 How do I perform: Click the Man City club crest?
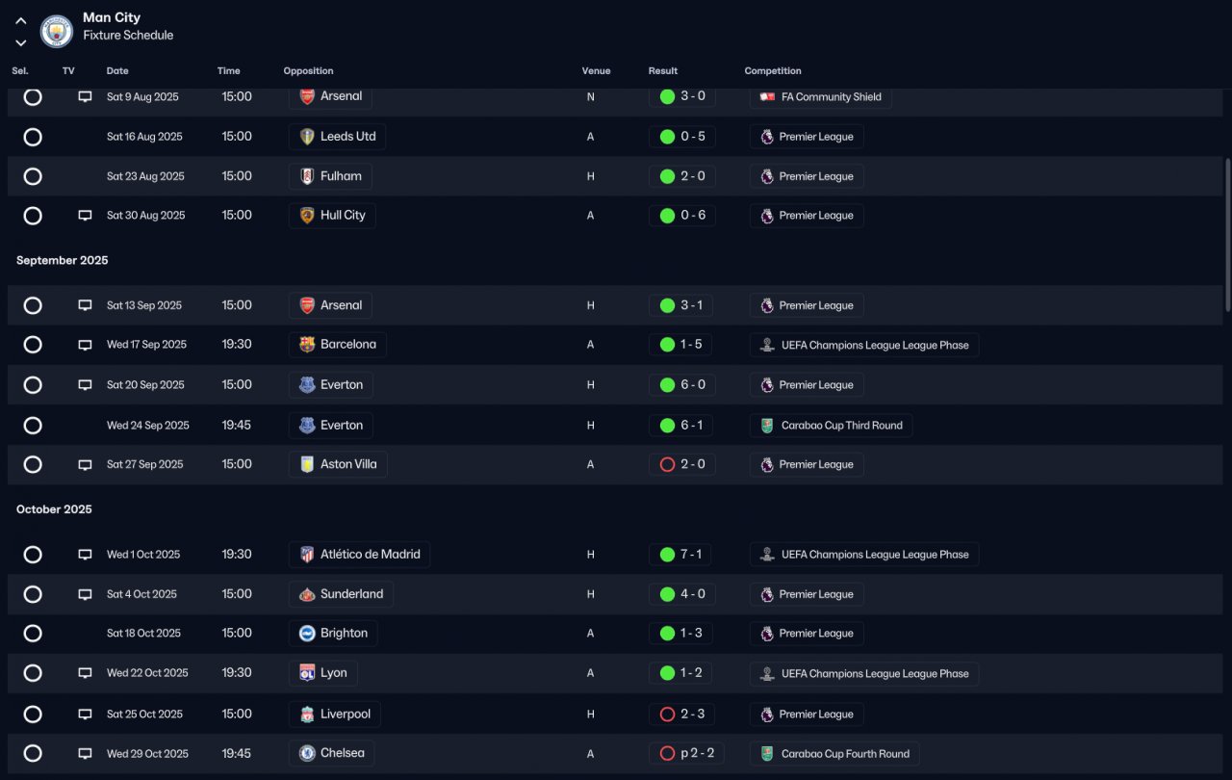pos(57,31)
